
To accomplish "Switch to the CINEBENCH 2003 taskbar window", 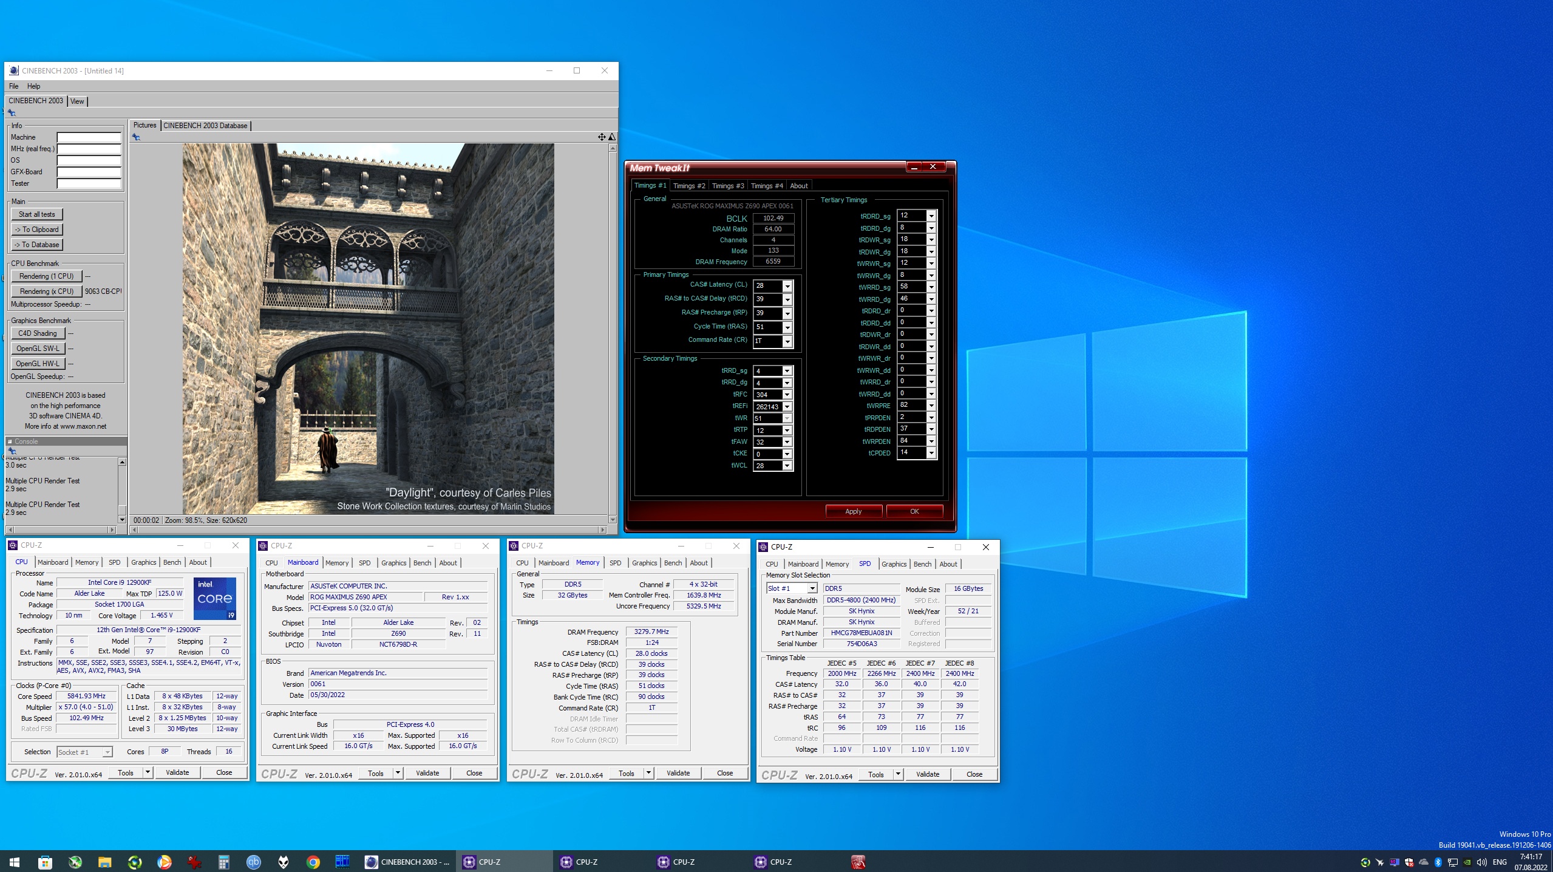I will pos(408,862).
